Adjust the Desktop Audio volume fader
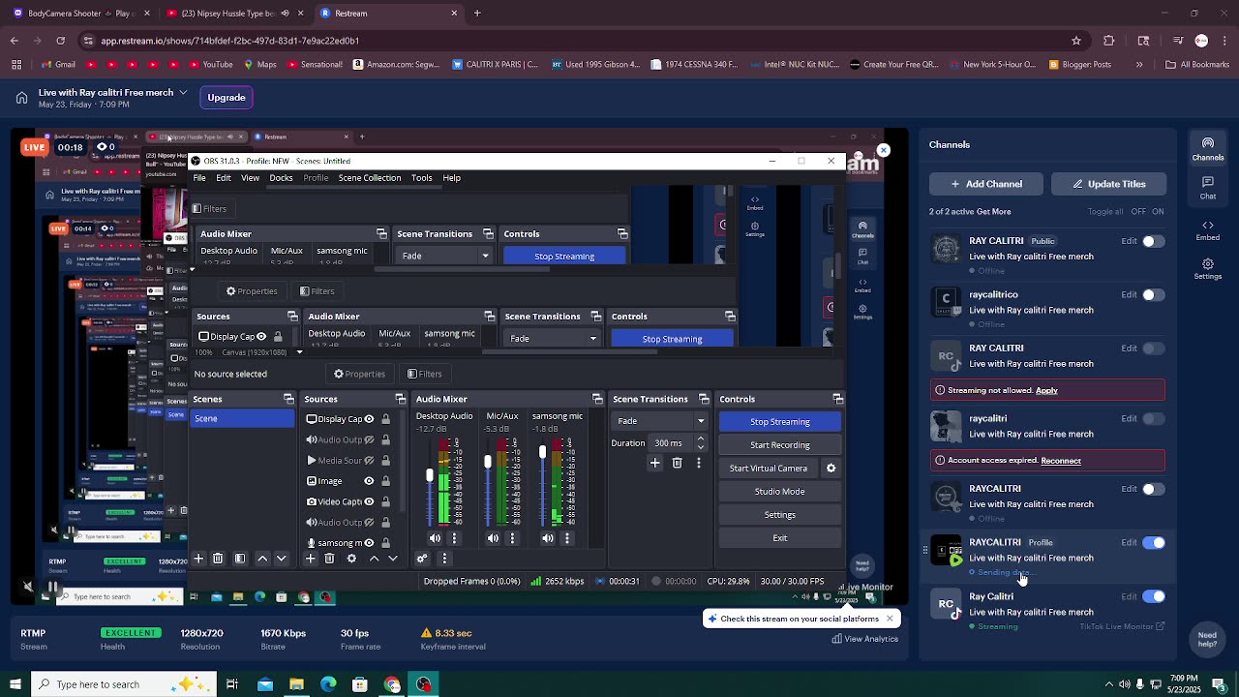Screen dimensions: 1239x697 [430, 476]
